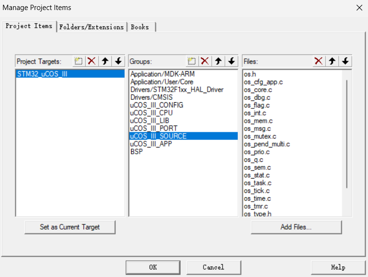
Task: Select the os_stat.c file
Action: click(x=292, y=175)
